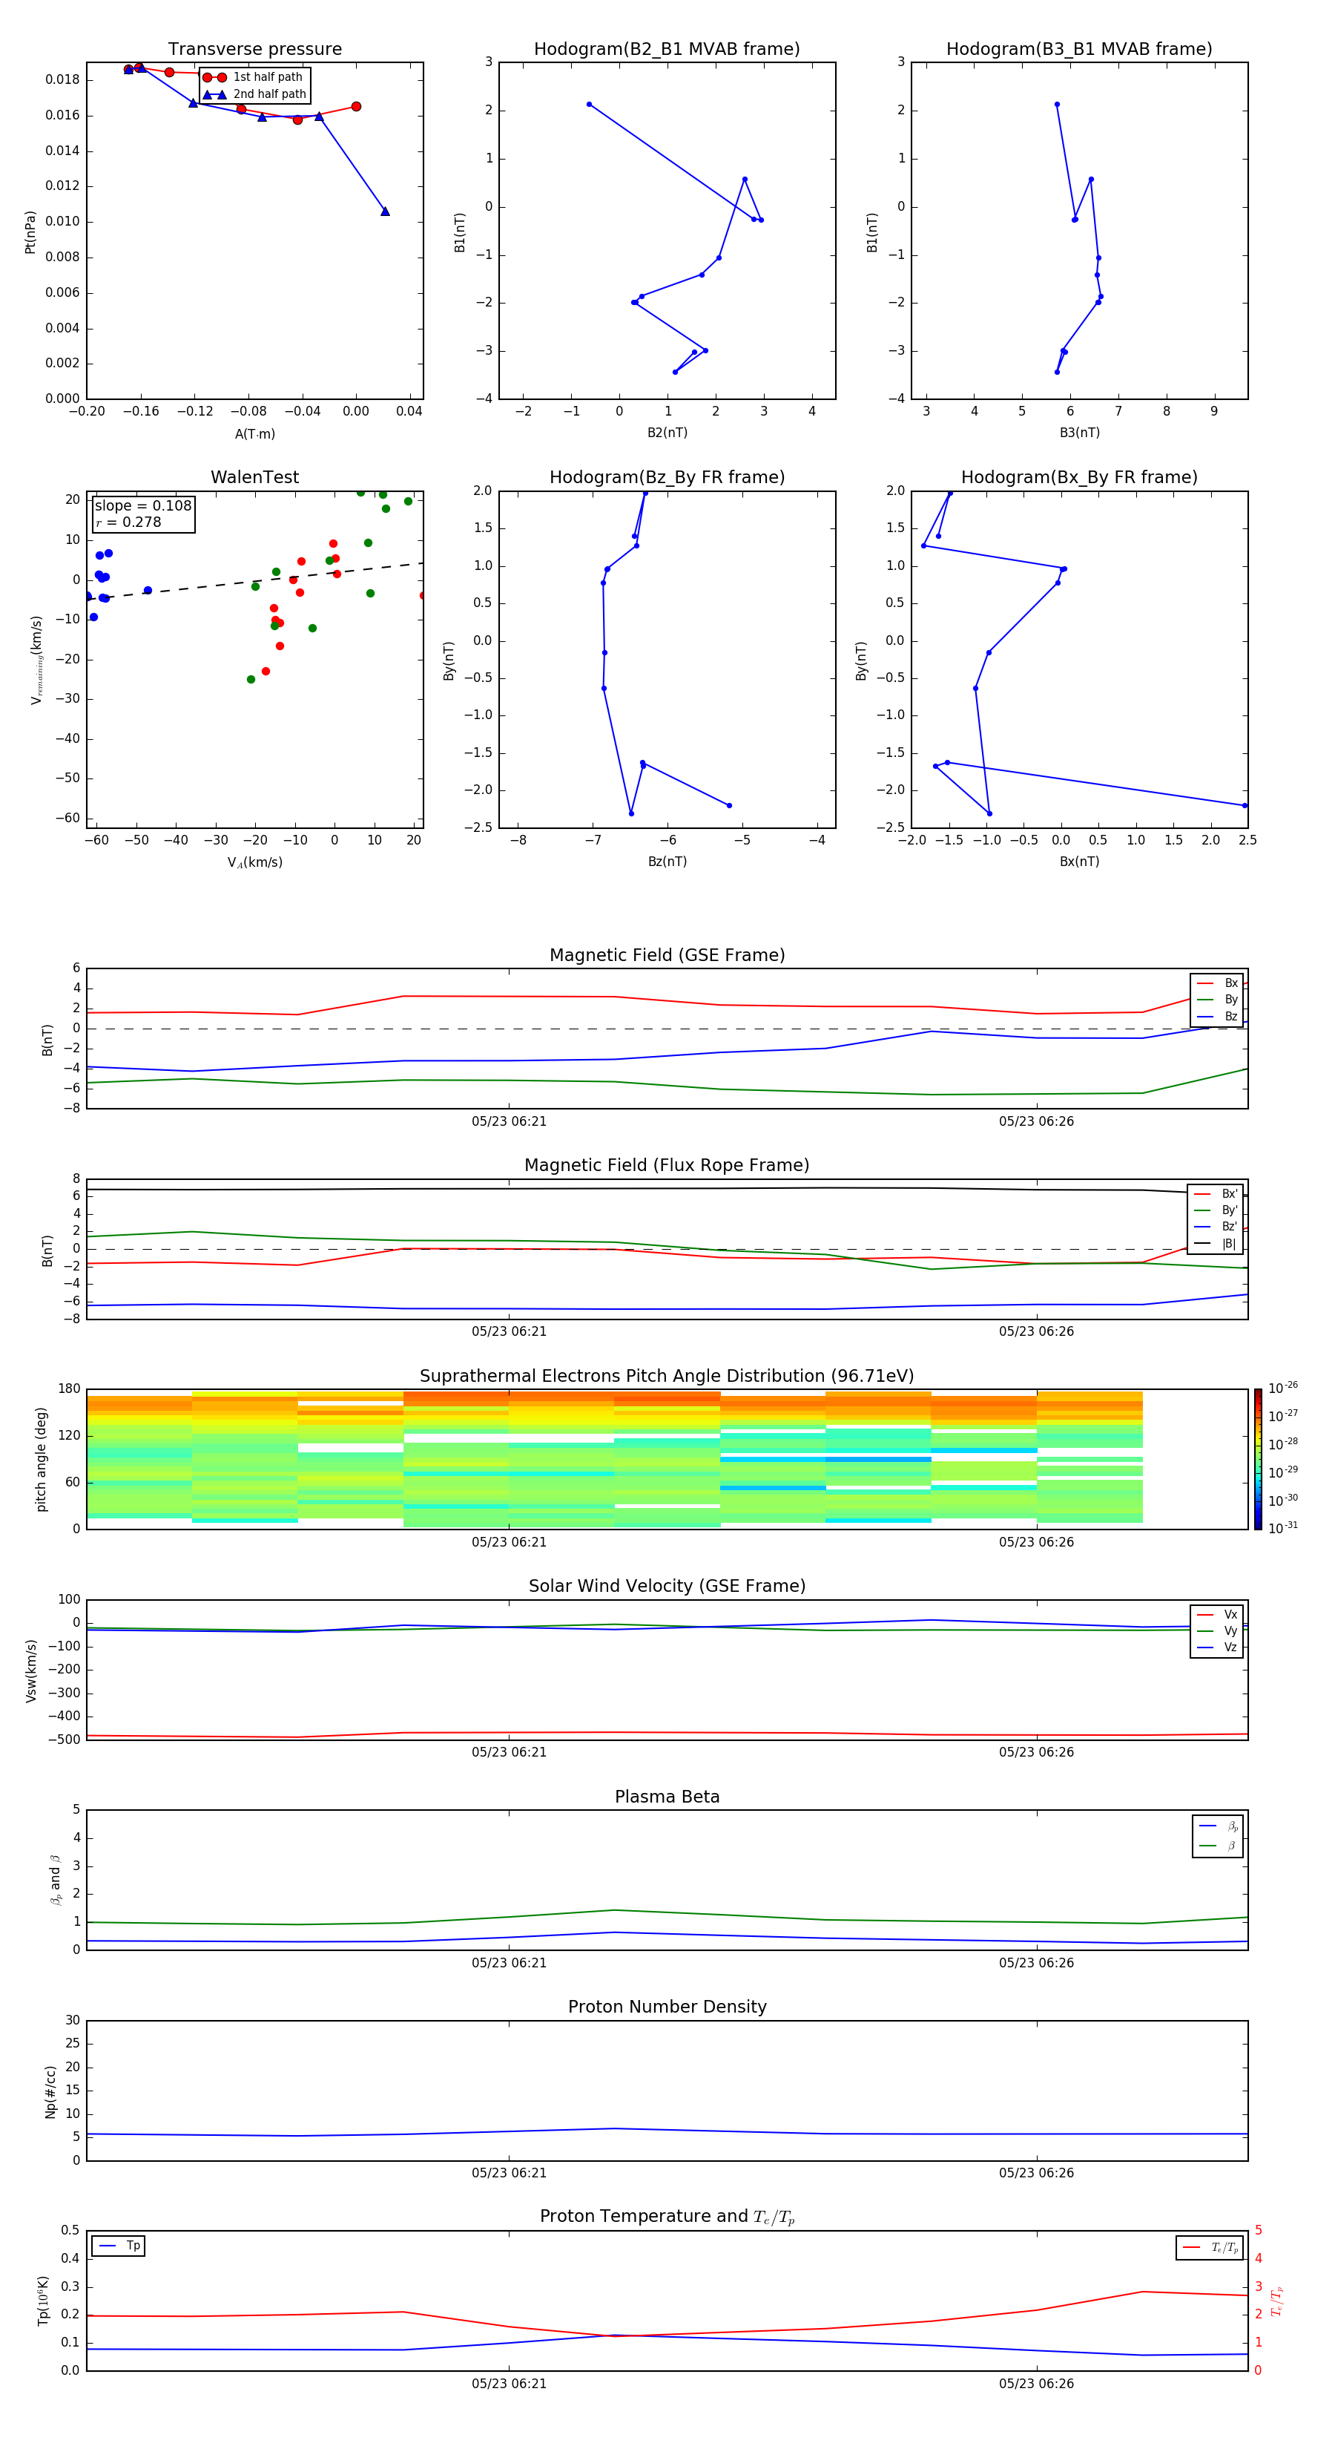The height and width of the screenshot is (2449, 1335).
Task: Click the 'Np(#/cc)' y-axis label
Action: coord(50,2091)
